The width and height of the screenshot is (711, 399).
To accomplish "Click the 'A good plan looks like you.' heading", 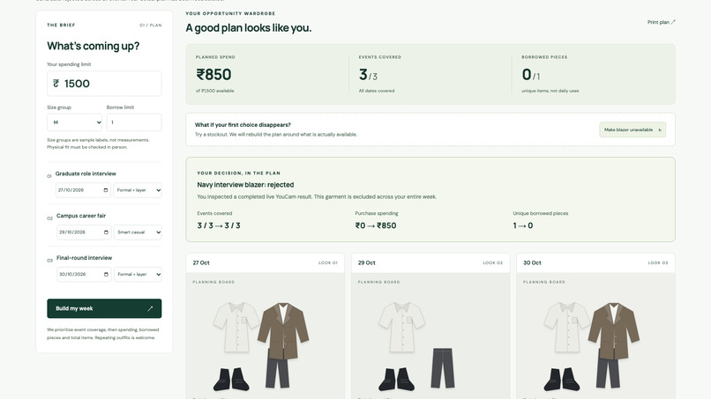I will 249,27.
